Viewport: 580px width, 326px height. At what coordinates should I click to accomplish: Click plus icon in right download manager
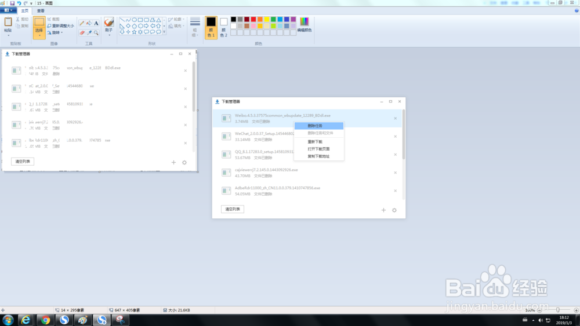click(x=383, y=210)
